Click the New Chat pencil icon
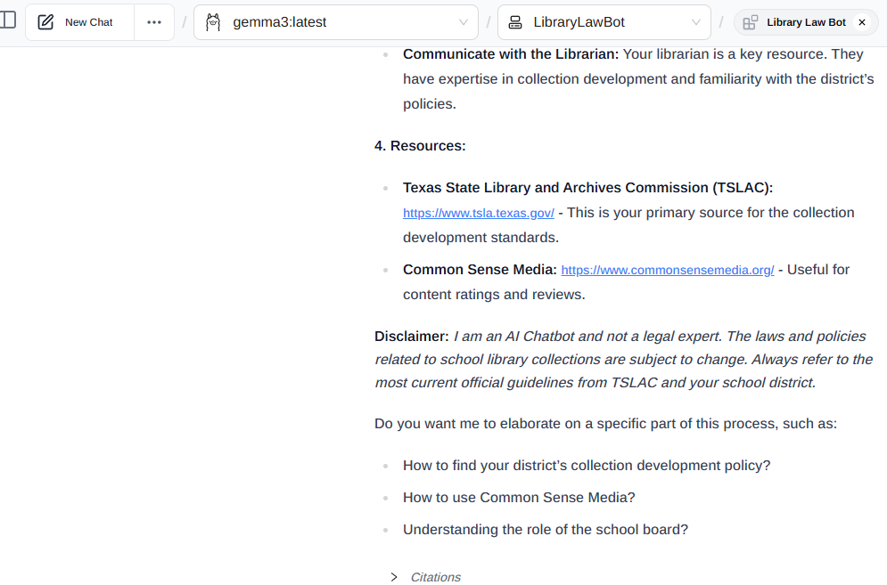The height and width of the screenshot is (585, 887). (x=46, y=22)
